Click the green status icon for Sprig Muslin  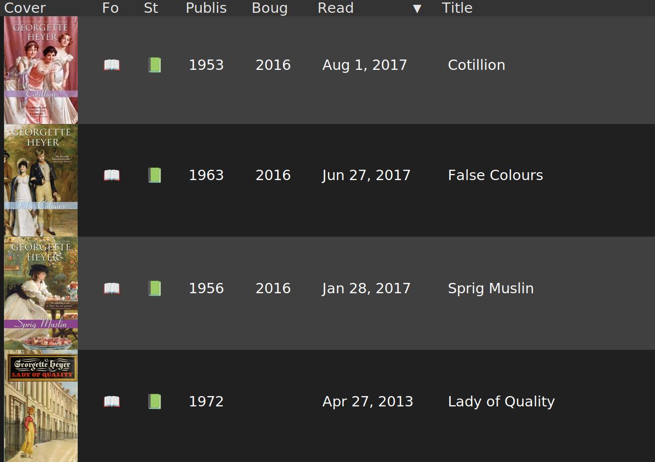click(155, 288)
